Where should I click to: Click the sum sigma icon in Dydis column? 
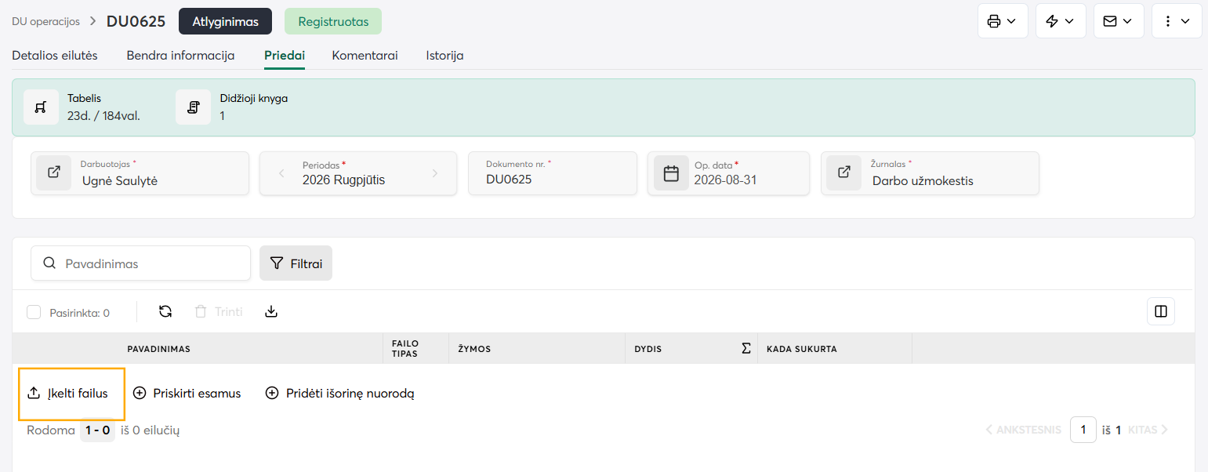745,348
